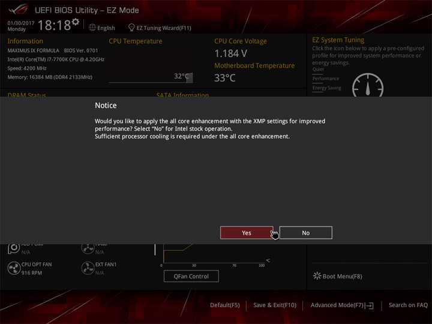Open clock settings gear icon
The image size is (432, 324).
pos(76,22)
